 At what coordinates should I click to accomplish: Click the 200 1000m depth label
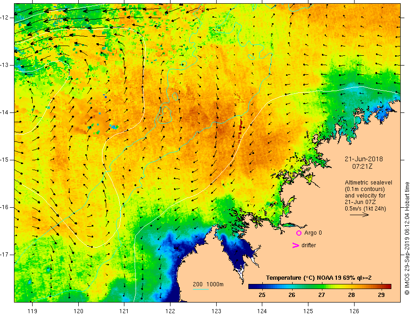click(208, 284)
